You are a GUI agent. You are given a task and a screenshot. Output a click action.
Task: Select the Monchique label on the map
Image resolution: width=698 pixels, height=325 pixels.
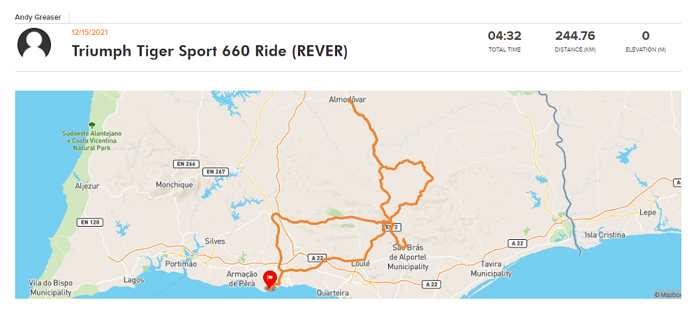173,185
